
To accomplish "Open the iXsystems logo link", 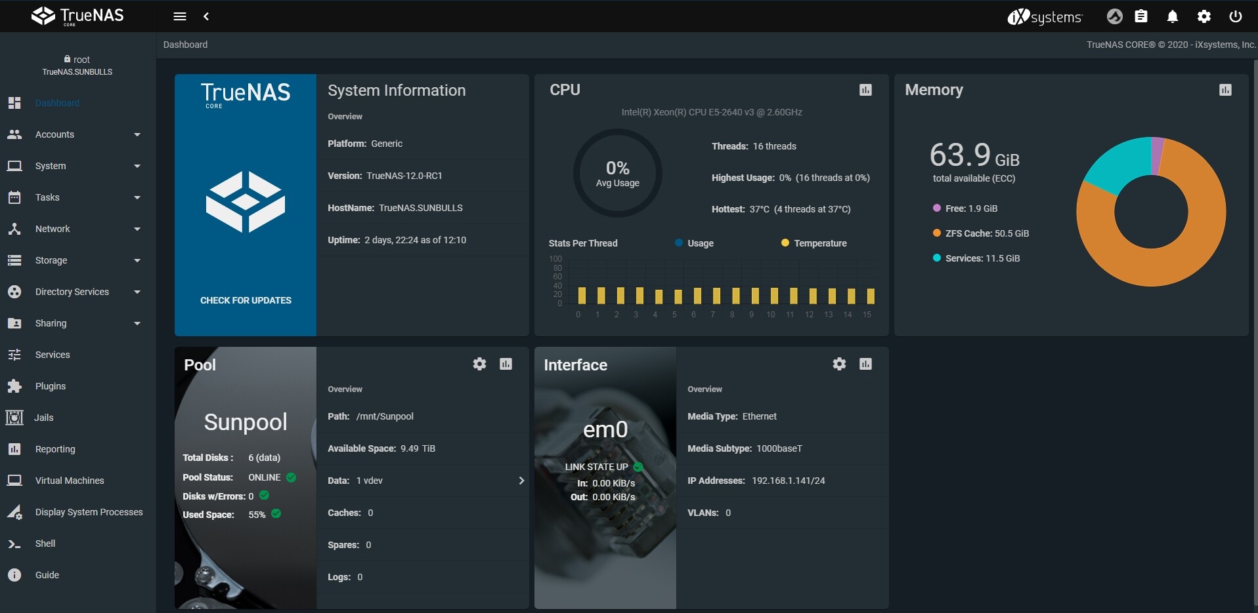I will pos(1045,16).
